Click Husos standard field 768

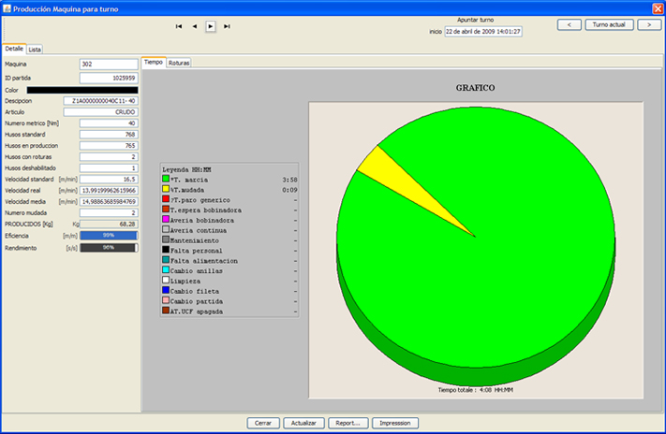point(109,135)
